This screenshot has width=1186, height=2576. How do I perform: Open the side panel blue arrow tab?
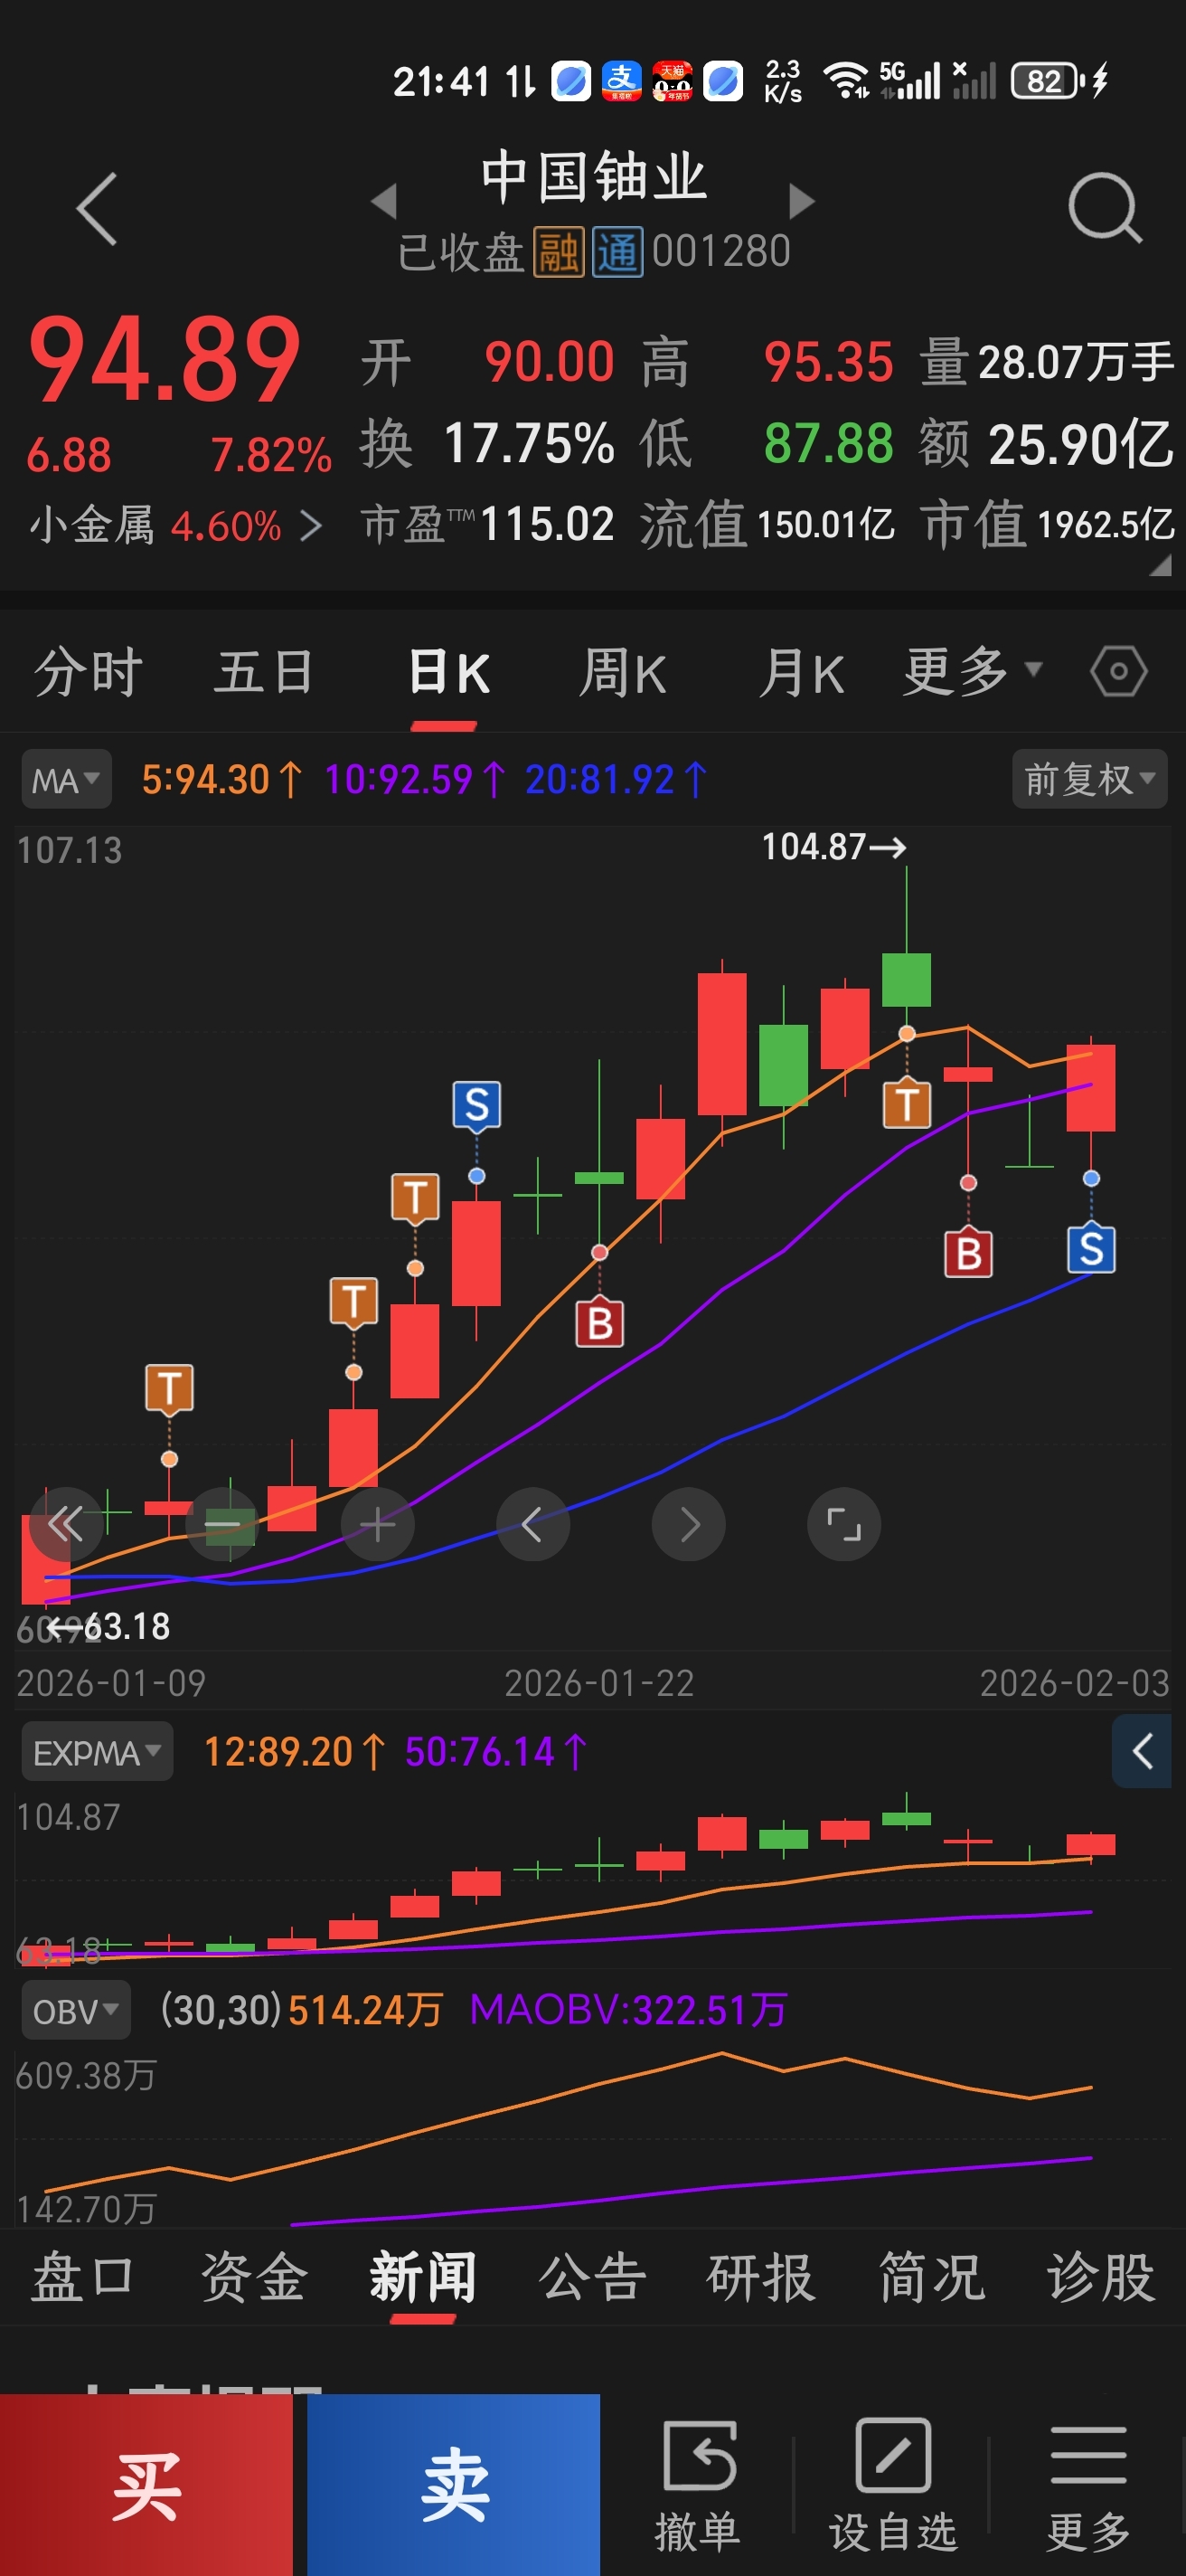point(1141,1751)
